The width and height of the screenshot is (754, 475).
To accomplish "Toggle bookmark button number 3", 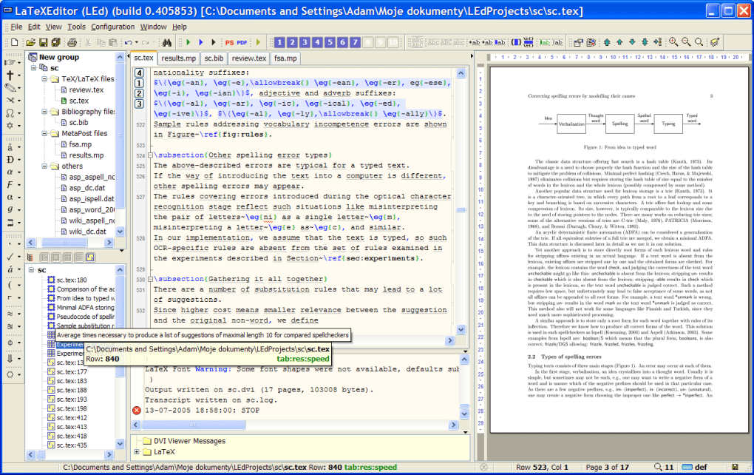I will (305, 42).
